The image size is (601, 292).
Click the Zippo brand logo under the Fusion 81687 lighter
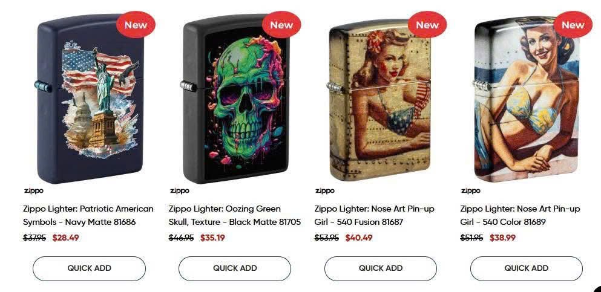[324, 190]
